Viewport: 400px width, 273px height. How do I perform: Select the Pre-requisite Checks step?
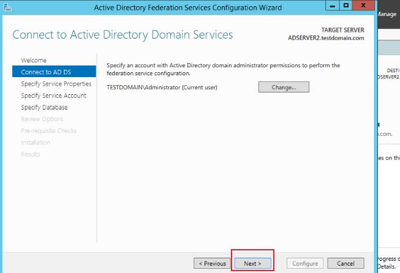coord(49,131)
